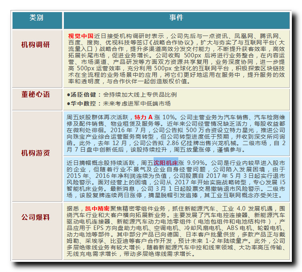Click the red 特力A stock name

(x=144, y=117)
